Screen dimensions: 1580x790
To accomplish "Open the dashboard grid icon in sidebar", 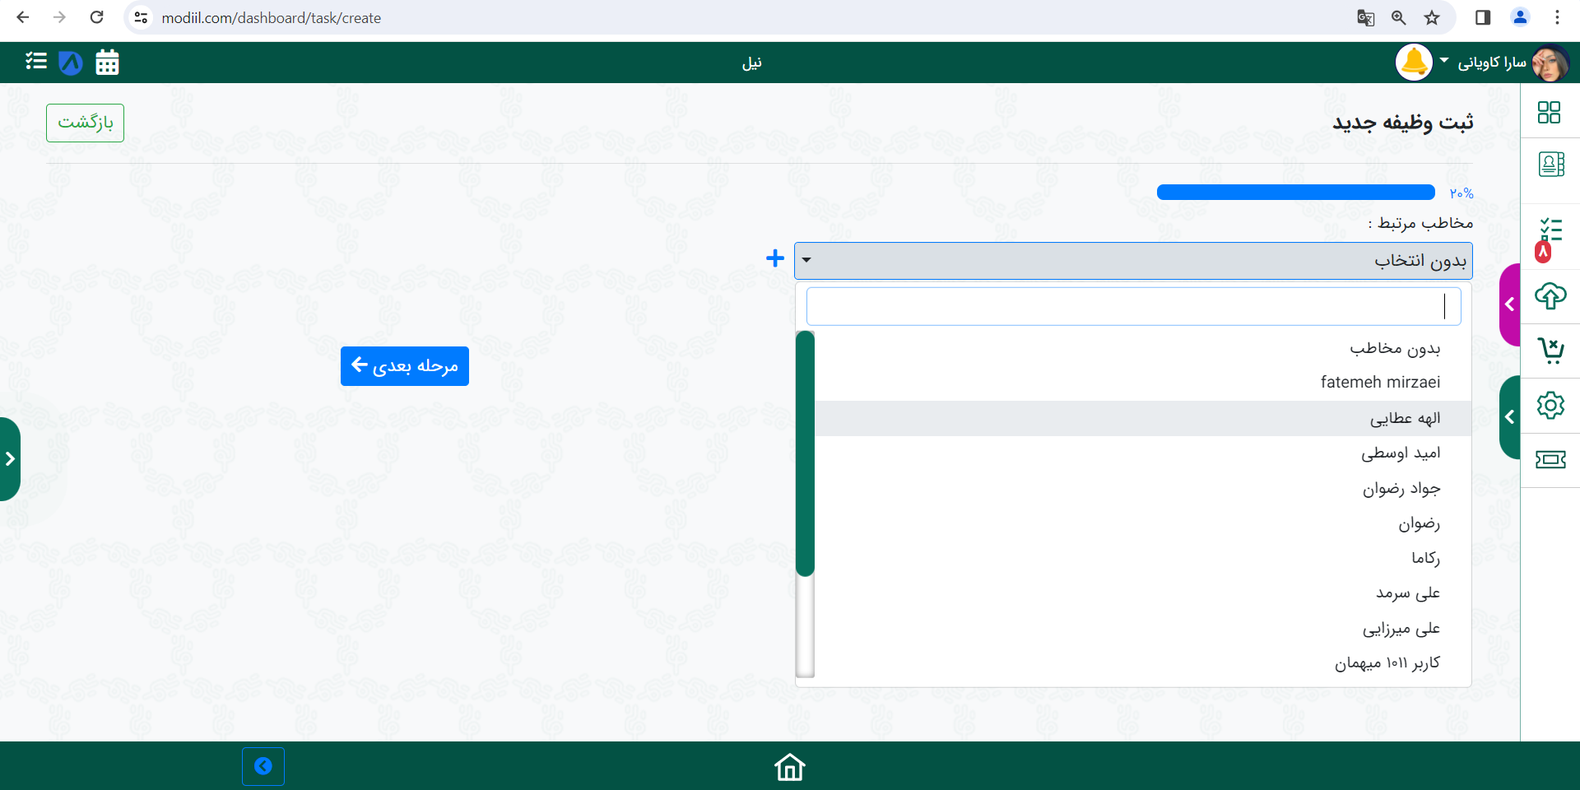I will tap(1549, 113).
